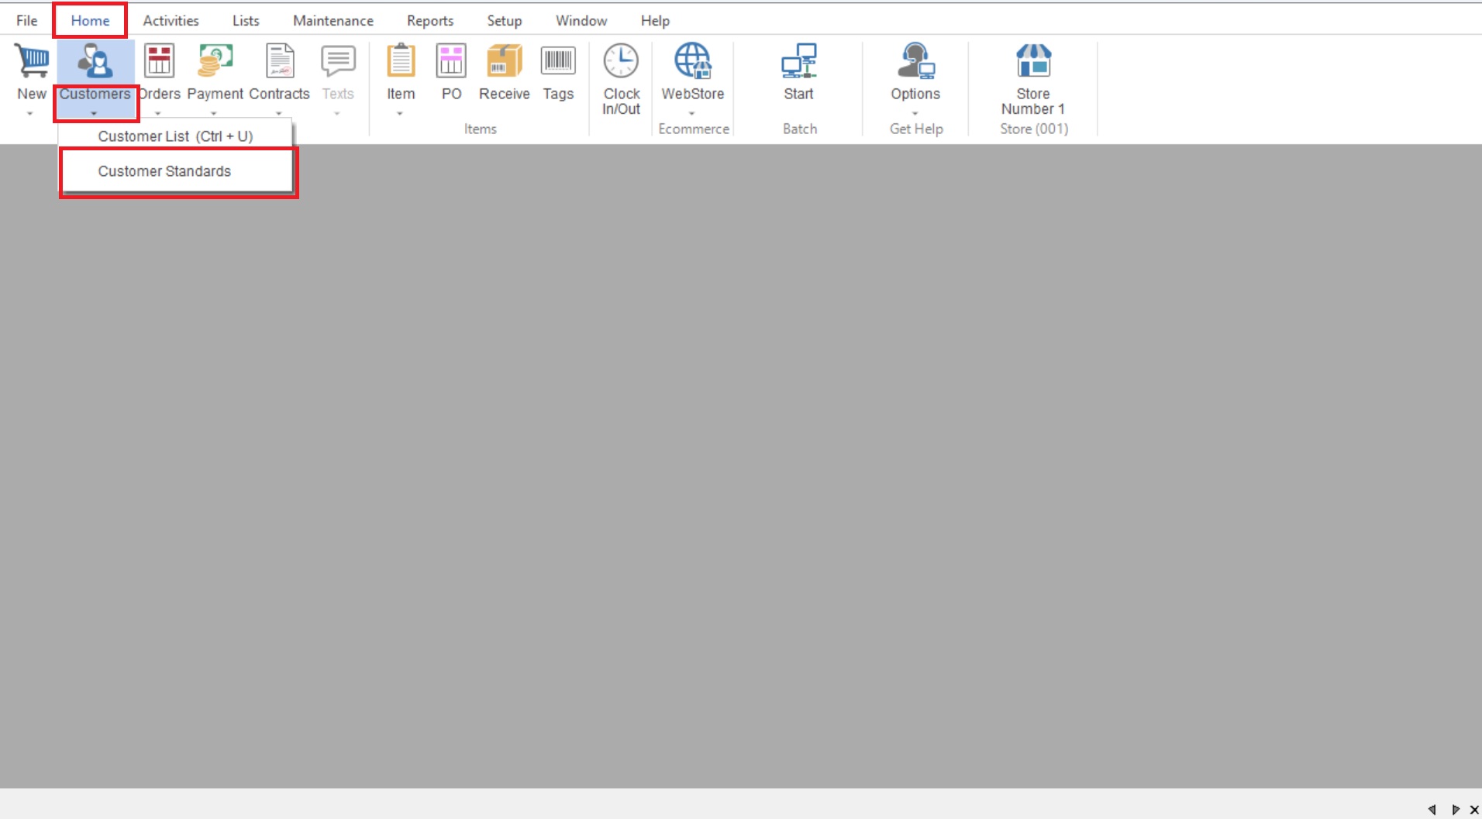This screenshot has height=819, width=1482.
Task: Open the Orders calendar icon
Action: tap(160, 60)
